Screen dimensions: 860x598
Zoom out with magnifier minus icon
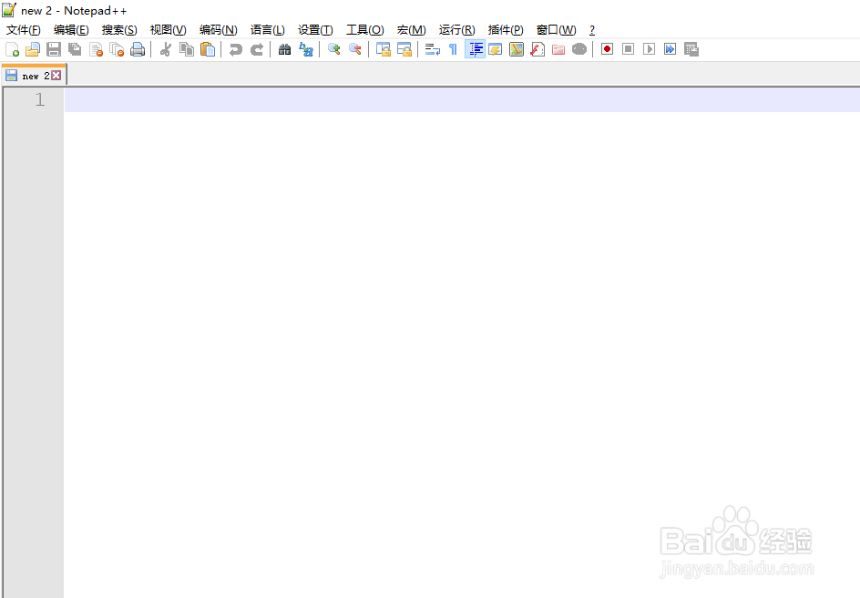click(x=355, y=49)
